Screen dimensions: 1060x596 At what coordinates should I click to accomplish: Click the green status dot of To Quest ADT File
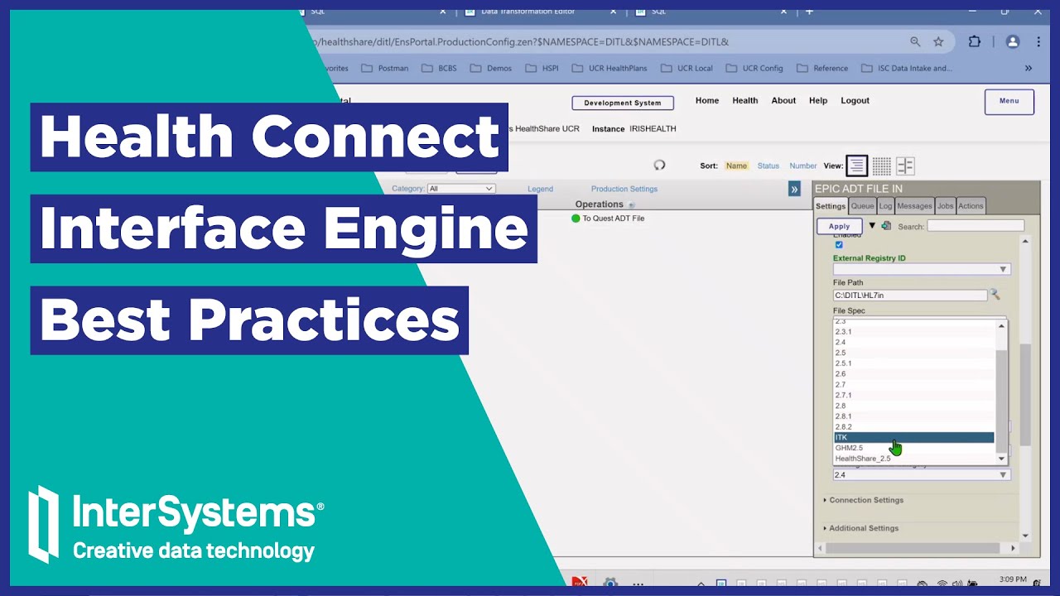click(x=576, y=219)
